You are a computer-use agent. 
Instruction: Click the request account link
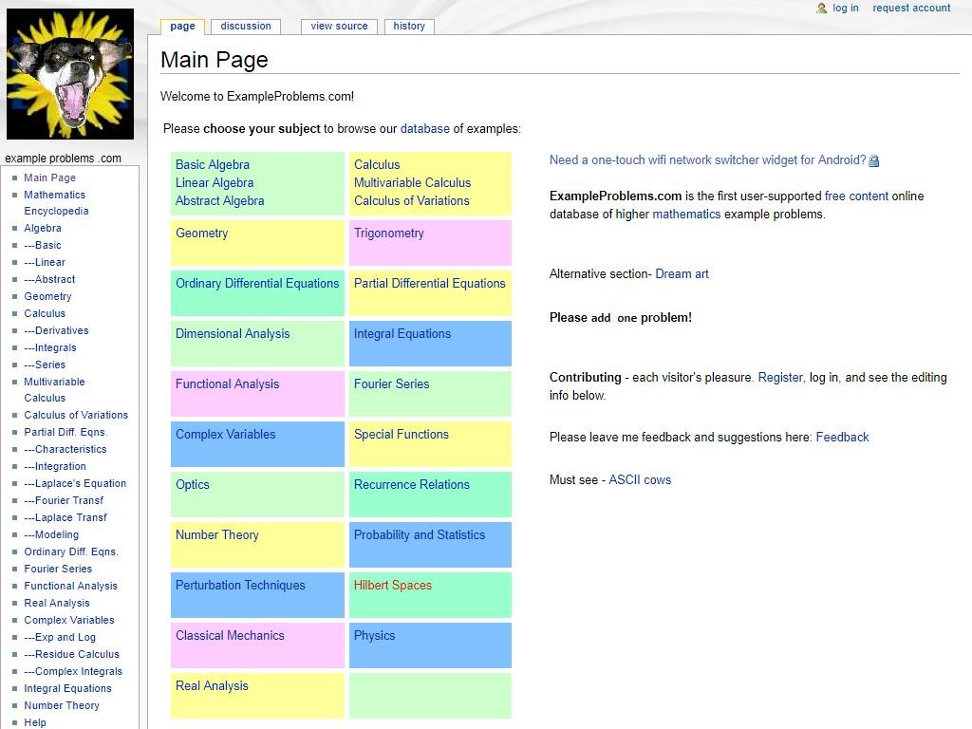(x=911, y=9)
